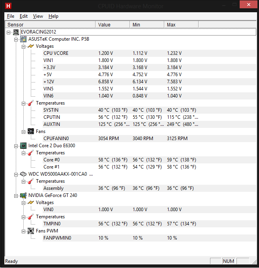The image size is (259, 268).
Task: Select the CPUTIN temperature row
Action: pyautogui.click(x=149, y=117)
